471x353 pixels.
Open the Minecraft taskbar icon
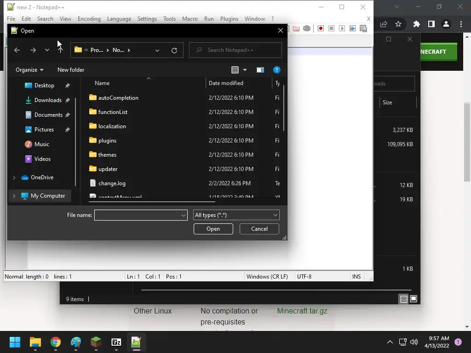click(x=96, y=342)
